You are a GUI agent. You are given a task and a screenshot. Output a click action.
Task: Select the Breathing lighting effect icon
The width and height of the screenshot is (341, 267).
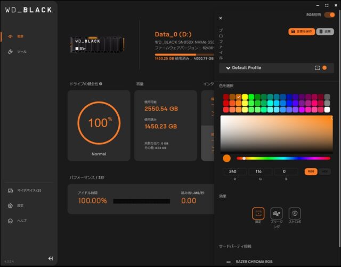pyautogui.click(x=277, y=214)
